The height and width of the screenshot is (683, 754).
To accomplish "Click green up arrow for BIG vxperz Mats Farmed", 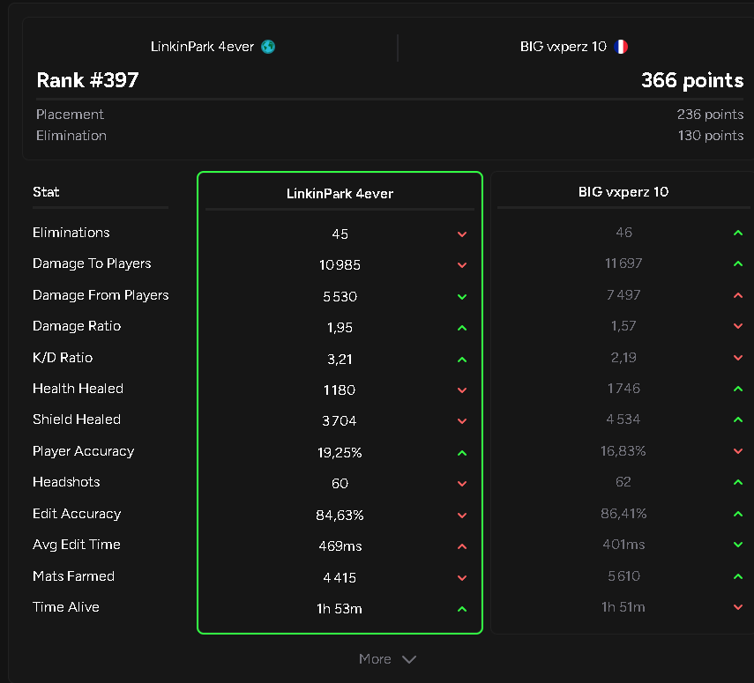I will coord(738,576).
